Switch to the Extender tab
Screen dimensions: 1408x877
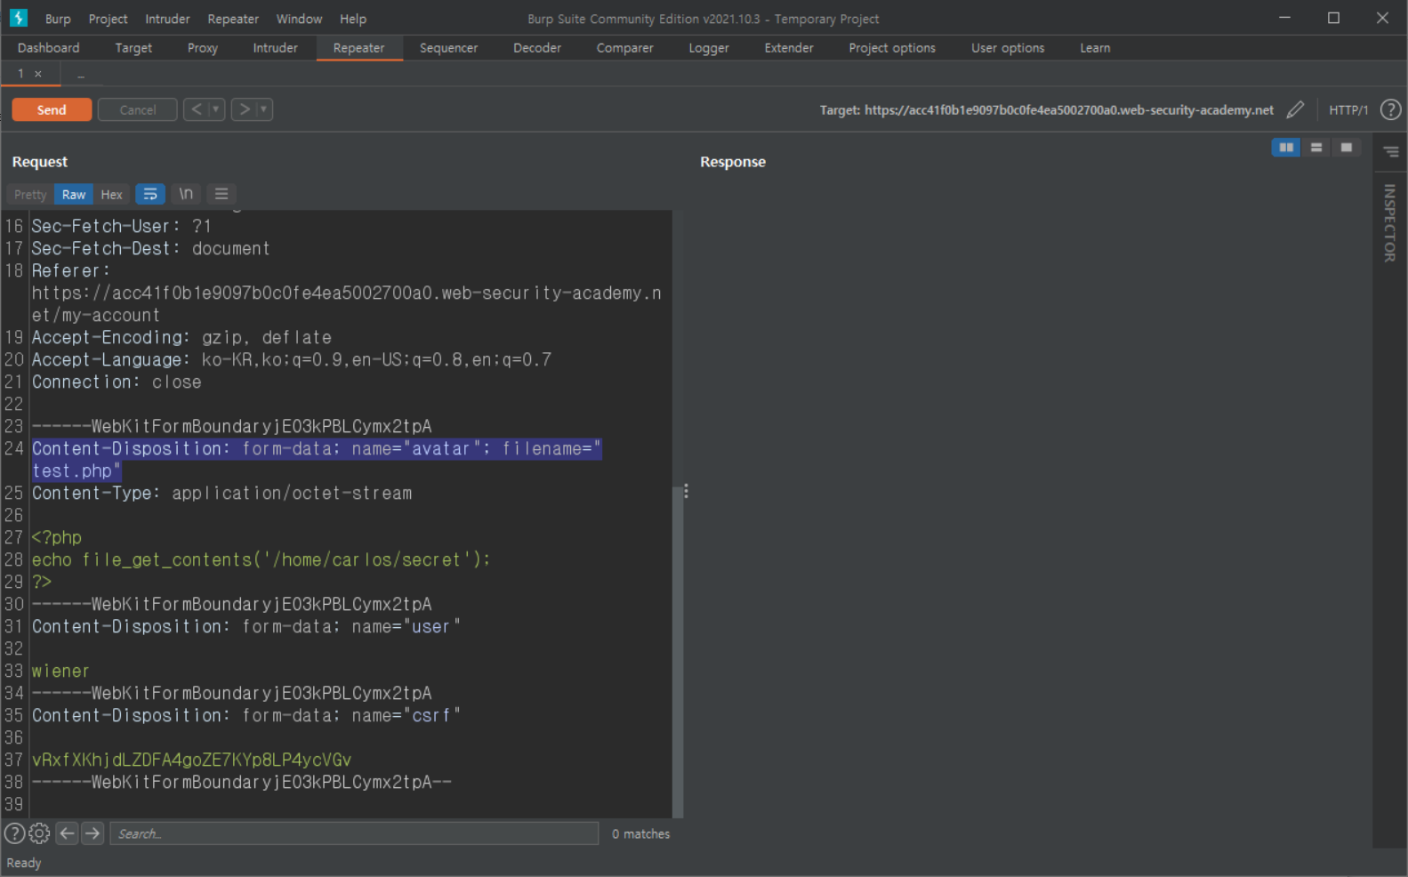789,48
